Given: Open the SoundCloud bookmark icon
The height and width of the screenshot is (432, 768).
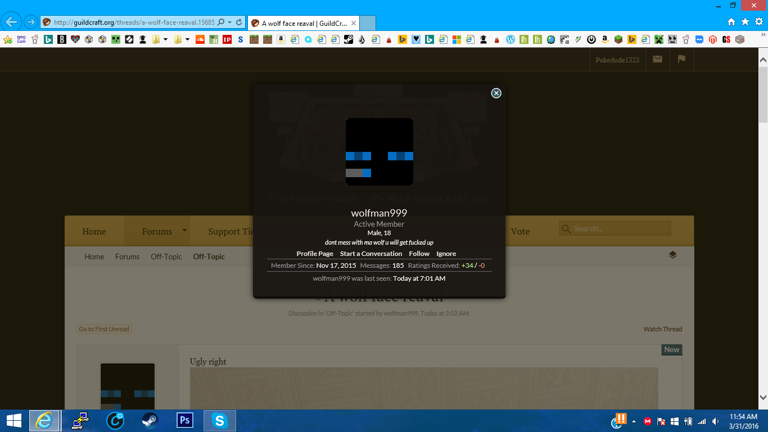Looking at the screenshot, I should coord(200,39).
